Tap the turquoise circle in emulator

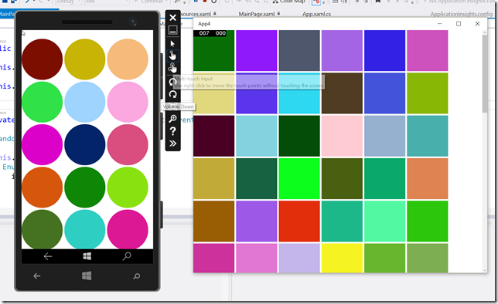85,229
